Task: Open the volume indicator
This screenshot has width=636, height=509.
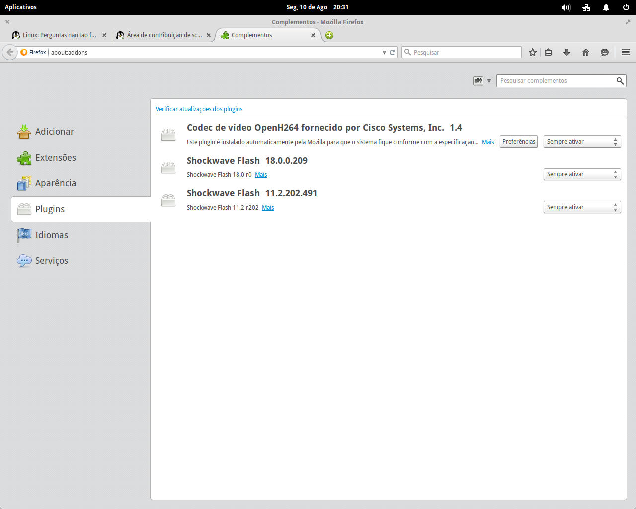Action: click(x=566, y=7)
